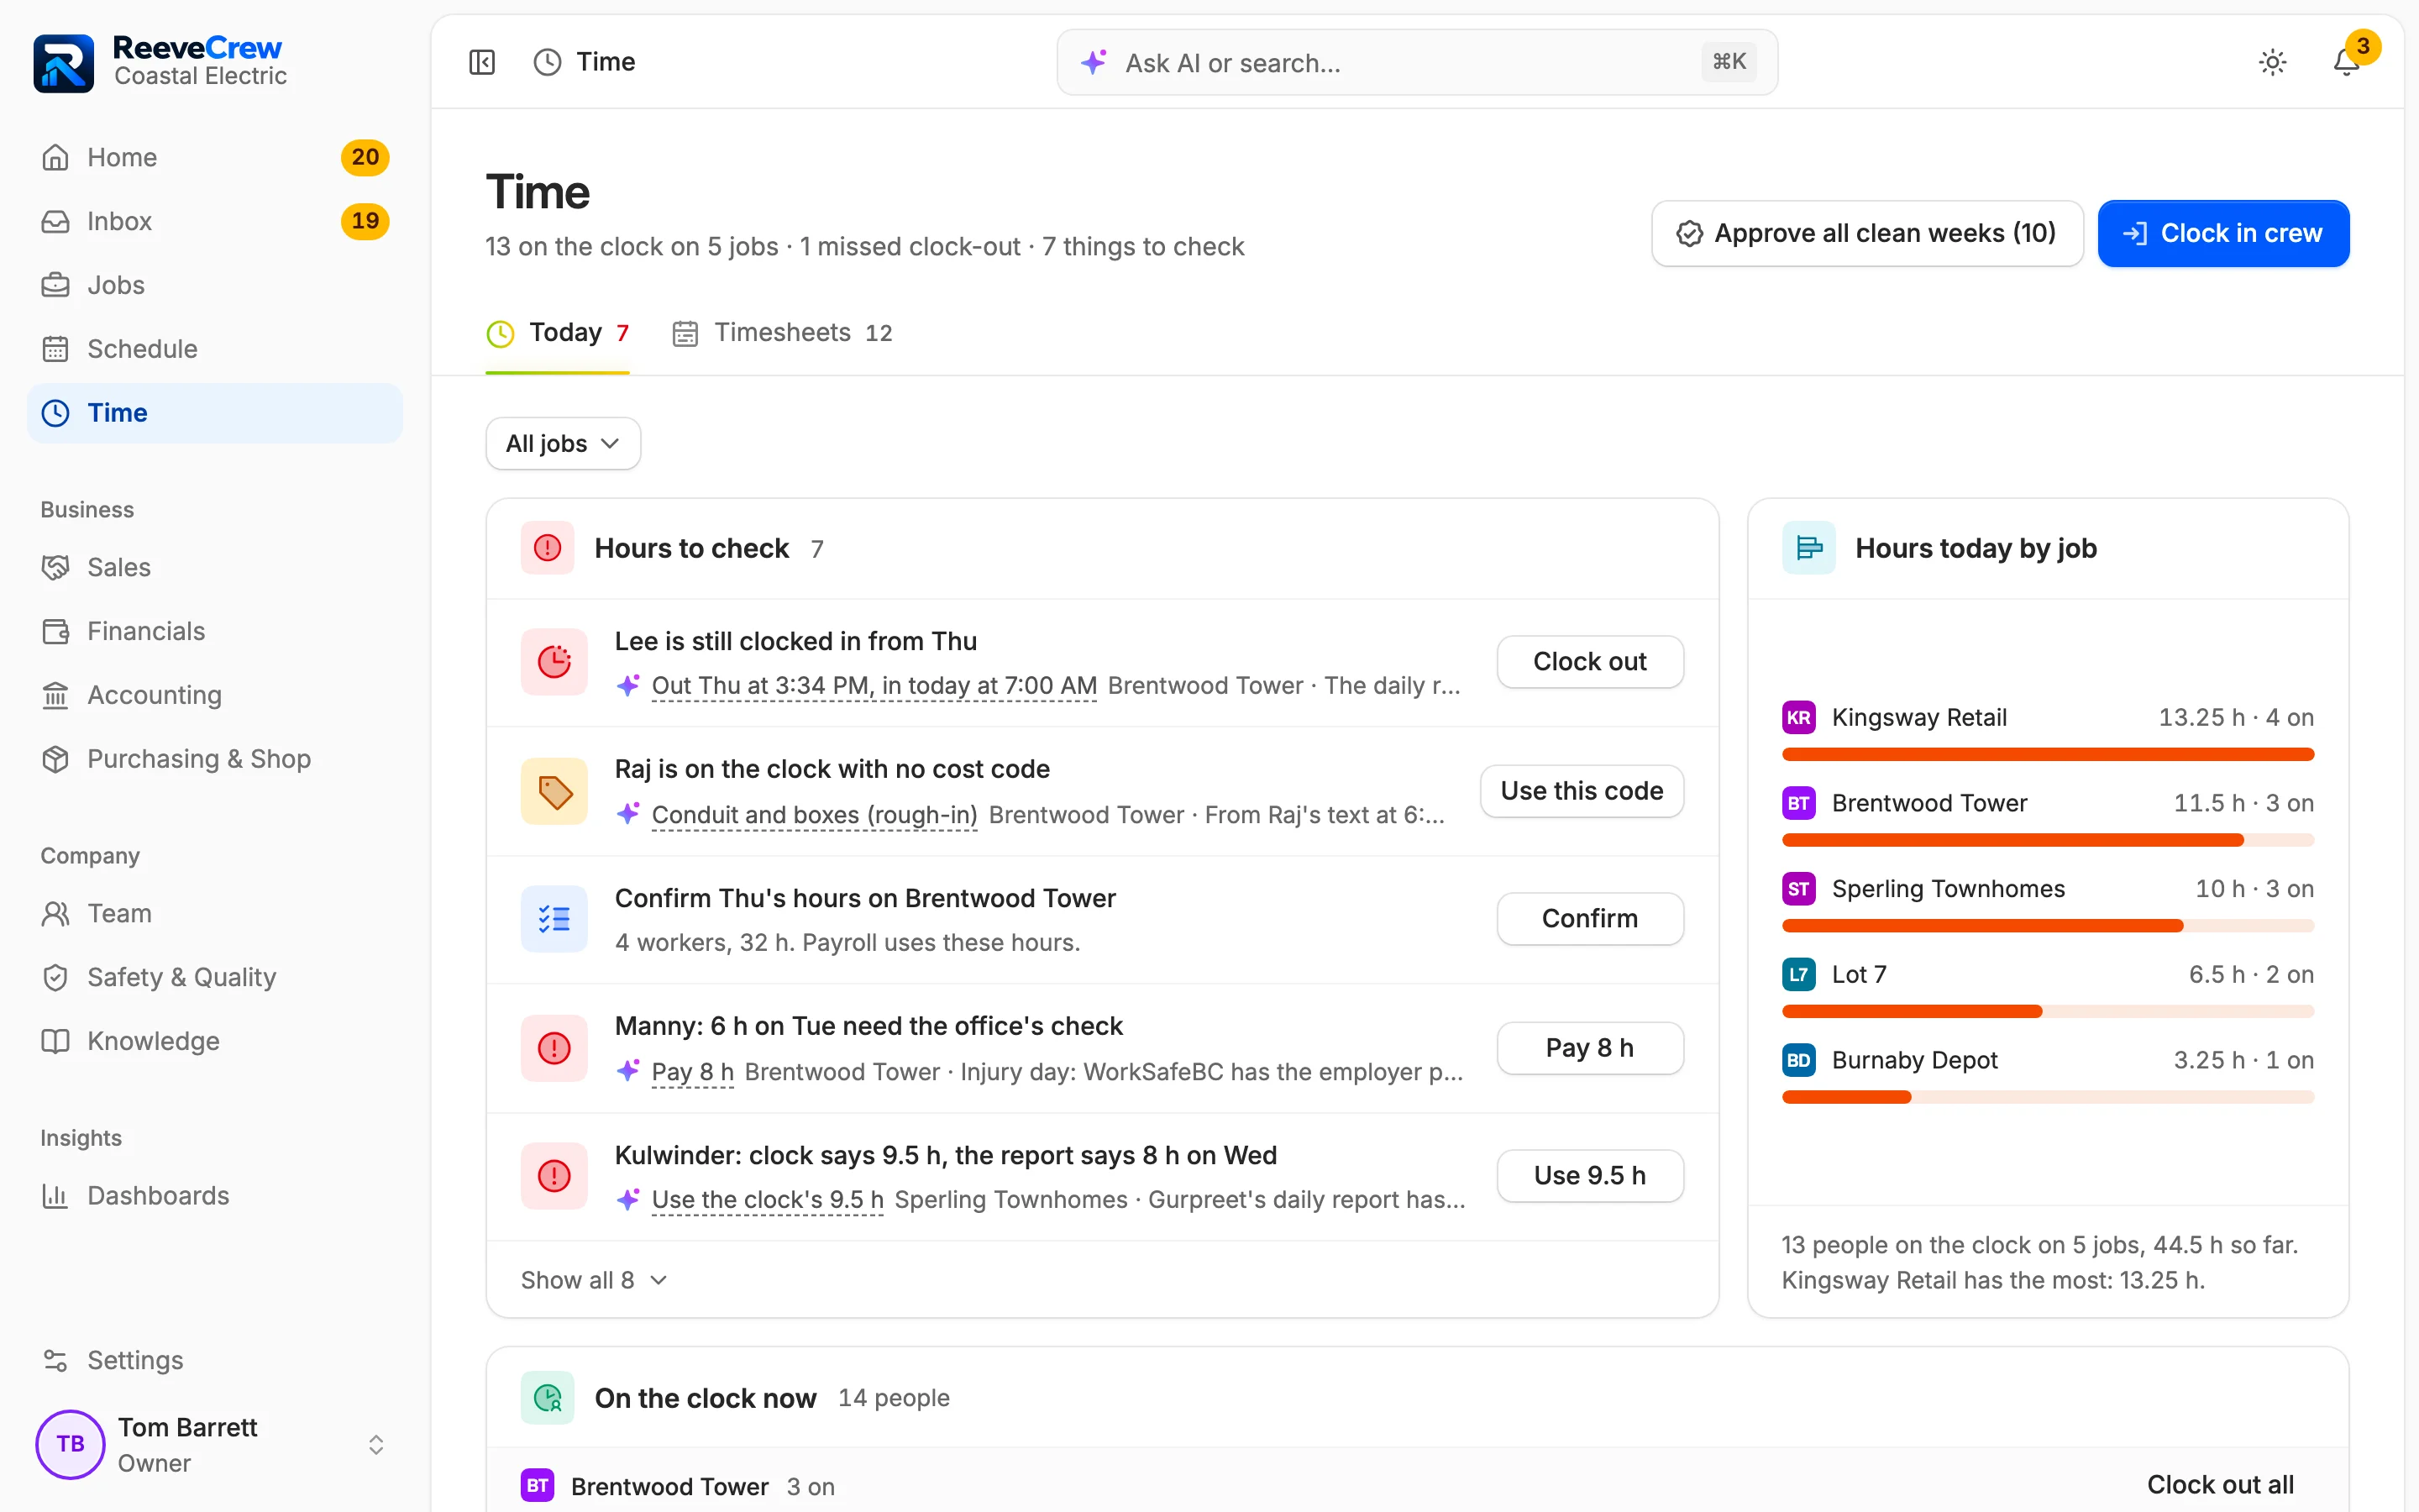Click Clock out all for Brentwood Tower
The width and height of the screenshot is (2419, 1512).
2220,1485
